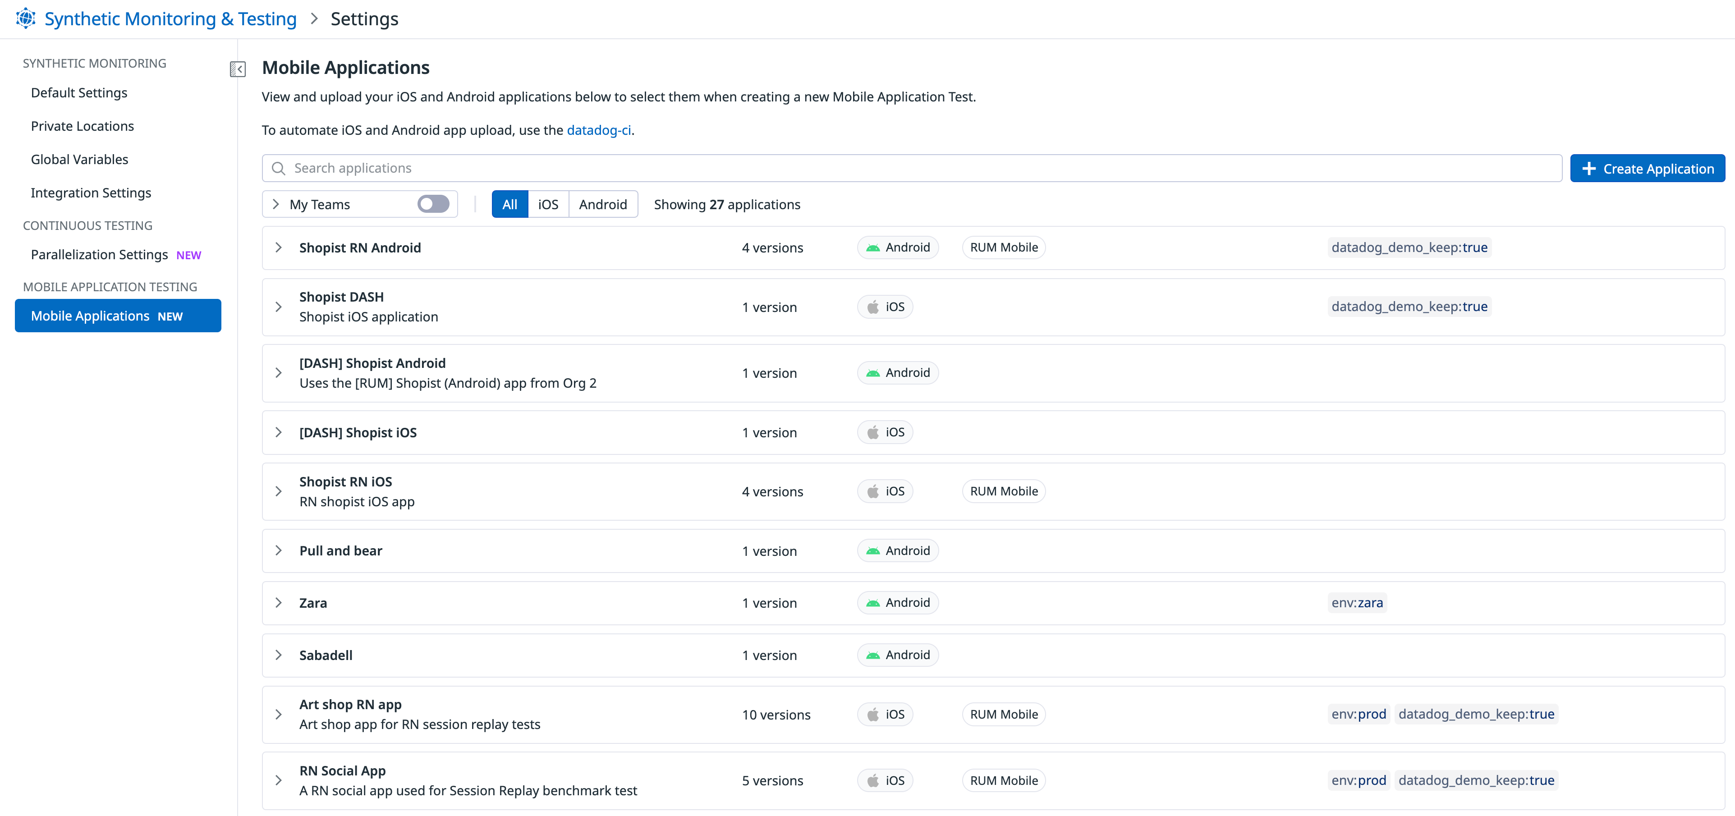Click the Synthetic Monitoring logo icon
This screenshot has height=816, width=1735.
click(x=26, y=18)
